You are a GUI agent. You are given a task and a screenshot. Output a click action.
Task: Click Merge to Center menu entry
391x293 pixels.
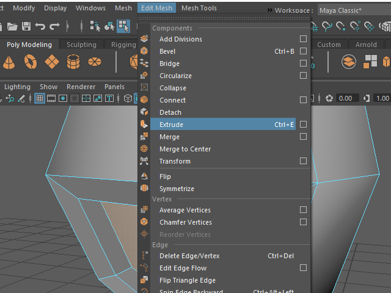coord(185,149)
